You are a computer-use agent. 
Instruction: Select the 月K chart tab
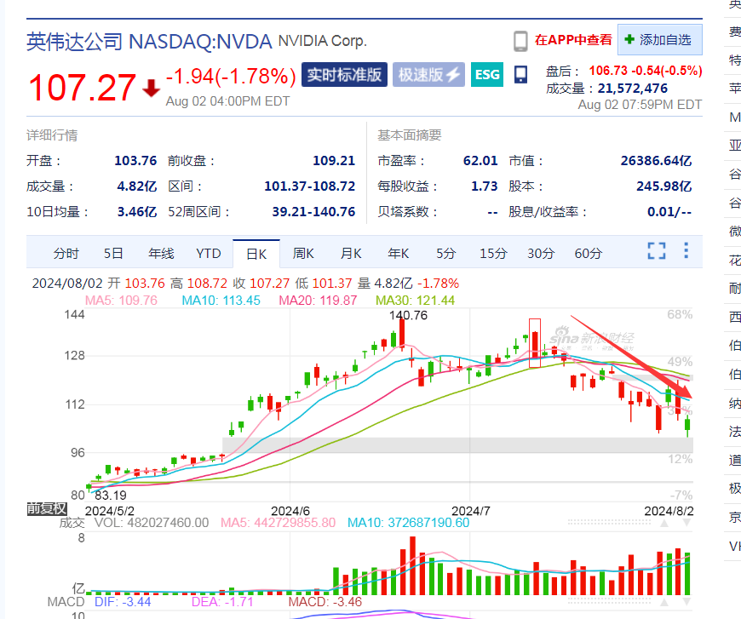[x=351, y=254]
